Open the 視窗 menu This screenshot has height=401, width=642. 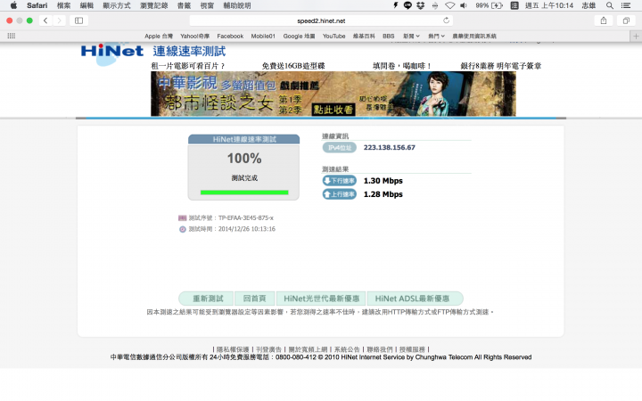pos(207,5)
